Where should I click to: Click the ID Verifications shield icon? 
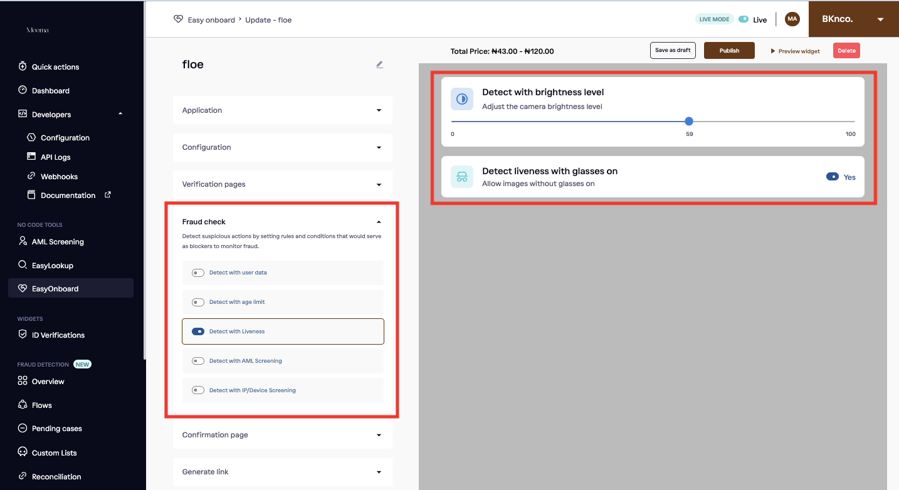[x=23, y=335]
